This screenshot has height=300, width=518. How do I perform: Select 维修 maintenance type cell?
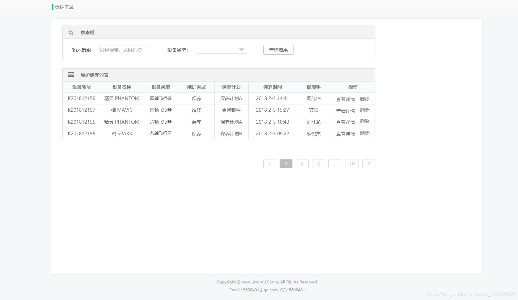point(196,110)
